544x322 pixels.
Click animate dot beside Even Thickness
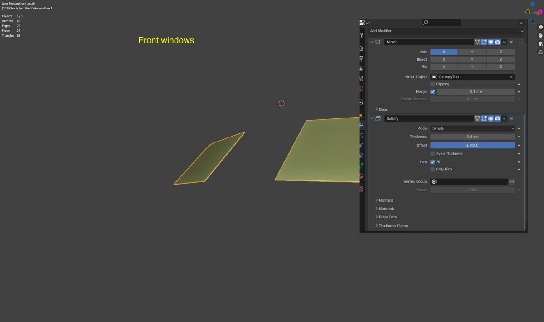(519, 154)
